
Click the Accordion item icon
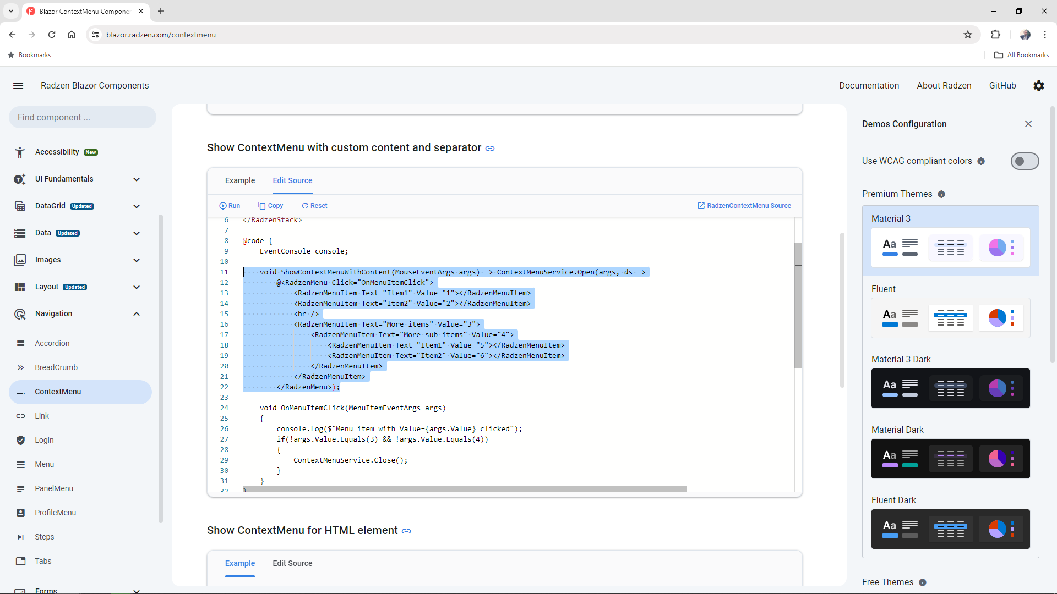click(20, 344)
